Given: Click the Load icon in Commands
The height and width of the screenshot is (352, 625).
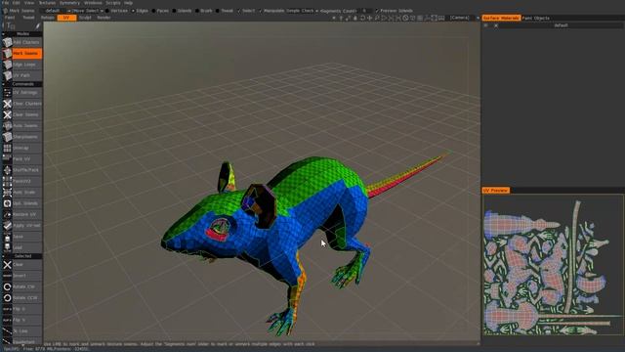Looking at the screenshot, I should [x=7, y=247].
